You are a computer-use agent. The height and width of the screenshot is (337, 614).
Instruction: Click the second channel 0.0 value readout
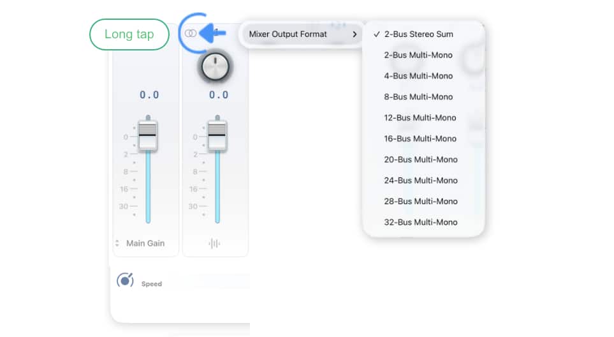pos(219,95)
